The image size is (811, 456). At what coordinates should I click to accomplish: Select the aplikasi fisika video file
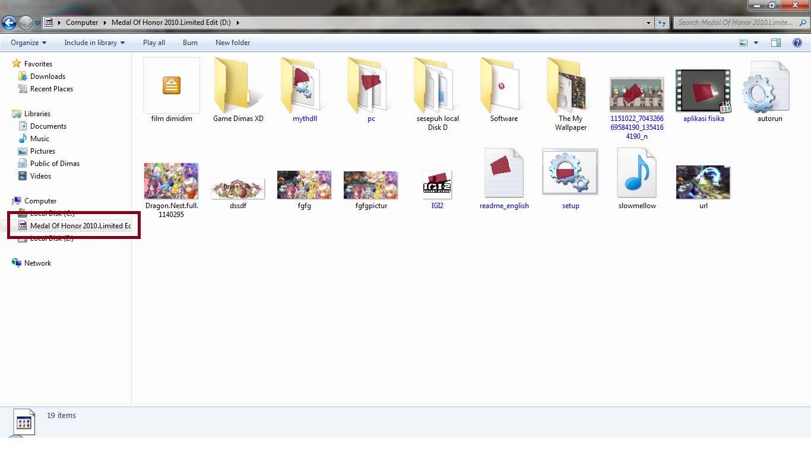704,95
